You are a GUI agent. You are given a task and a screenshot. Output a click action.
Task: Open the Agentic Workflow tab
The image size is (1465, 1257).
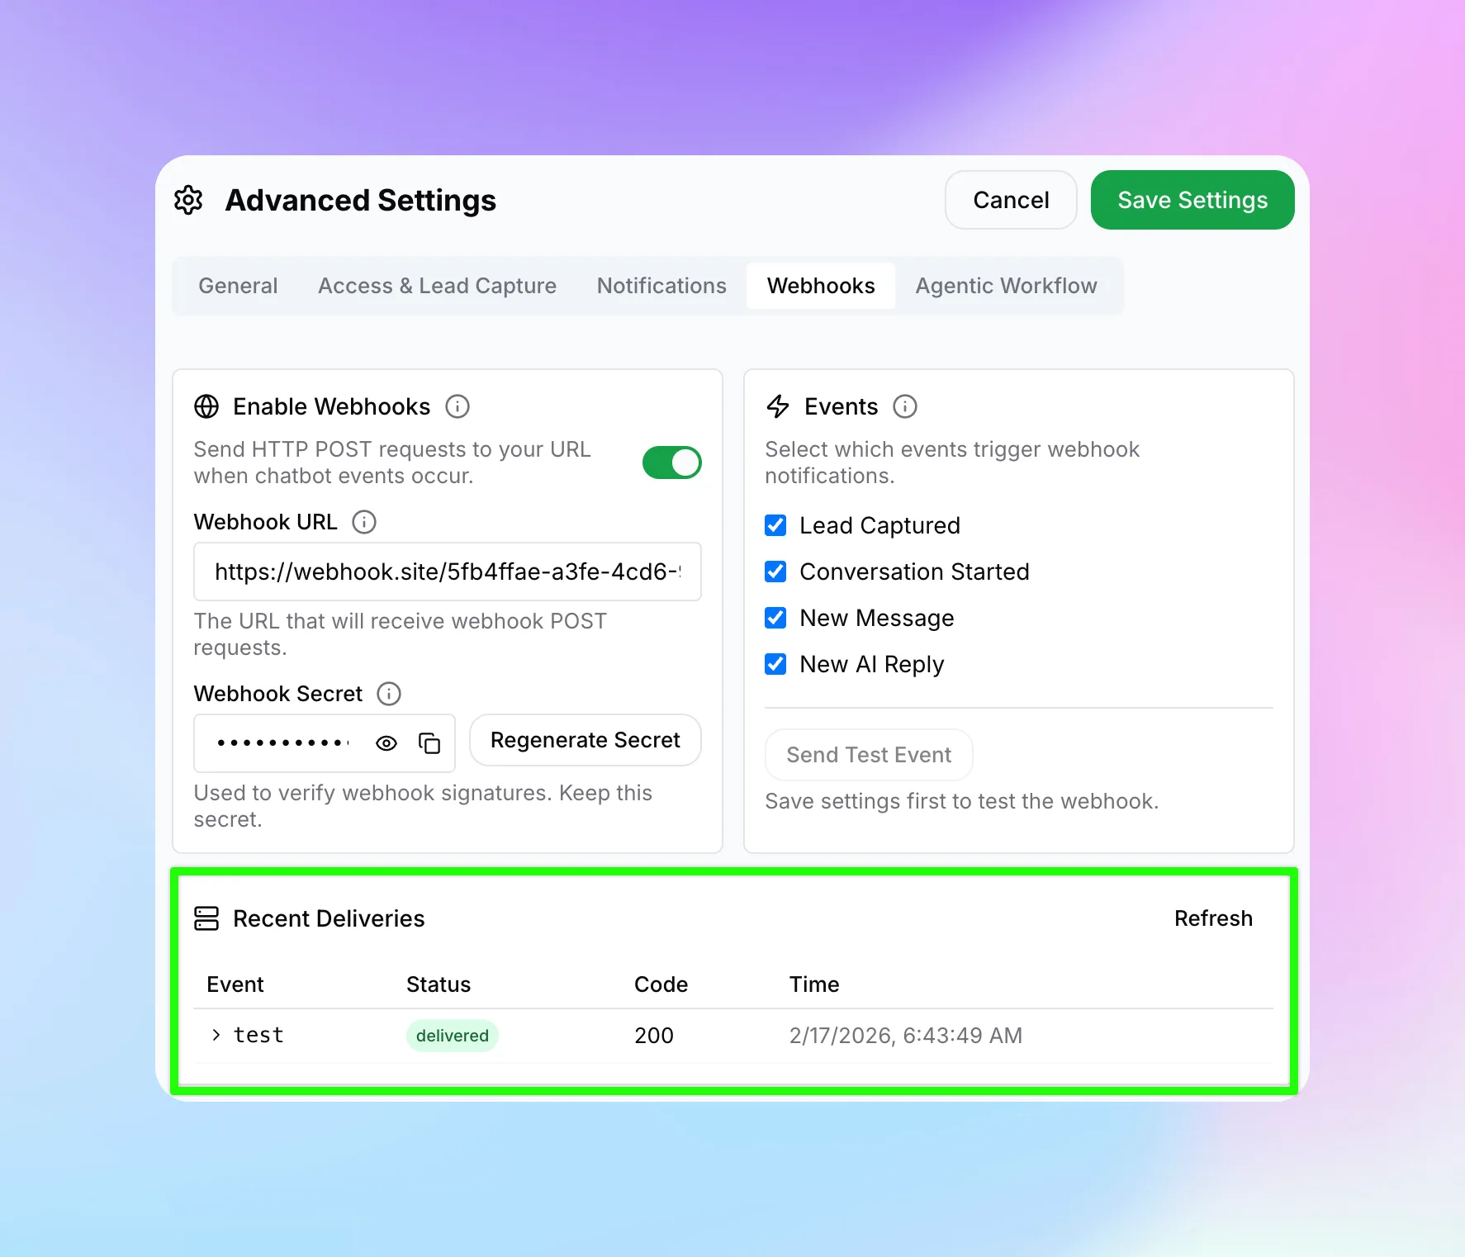pos(1006,286)
